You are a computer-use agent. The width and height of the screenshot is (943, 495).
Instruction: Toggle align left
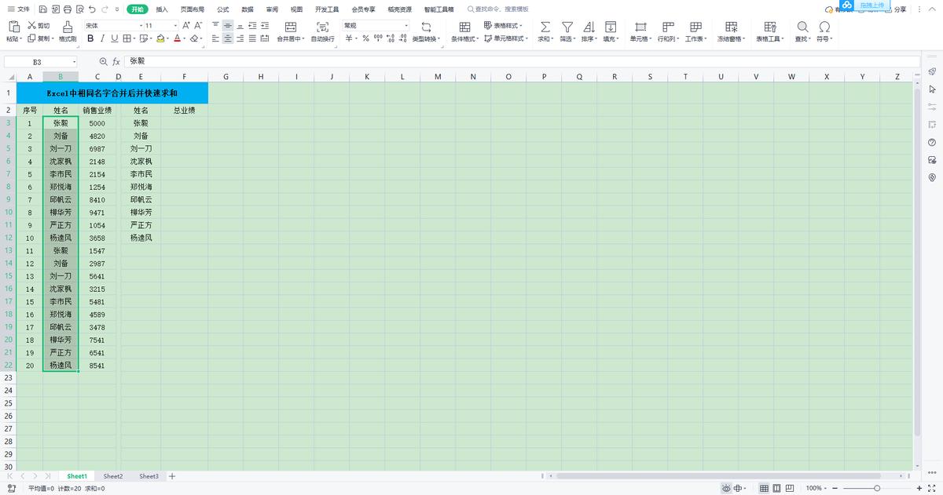click(216, 38)
